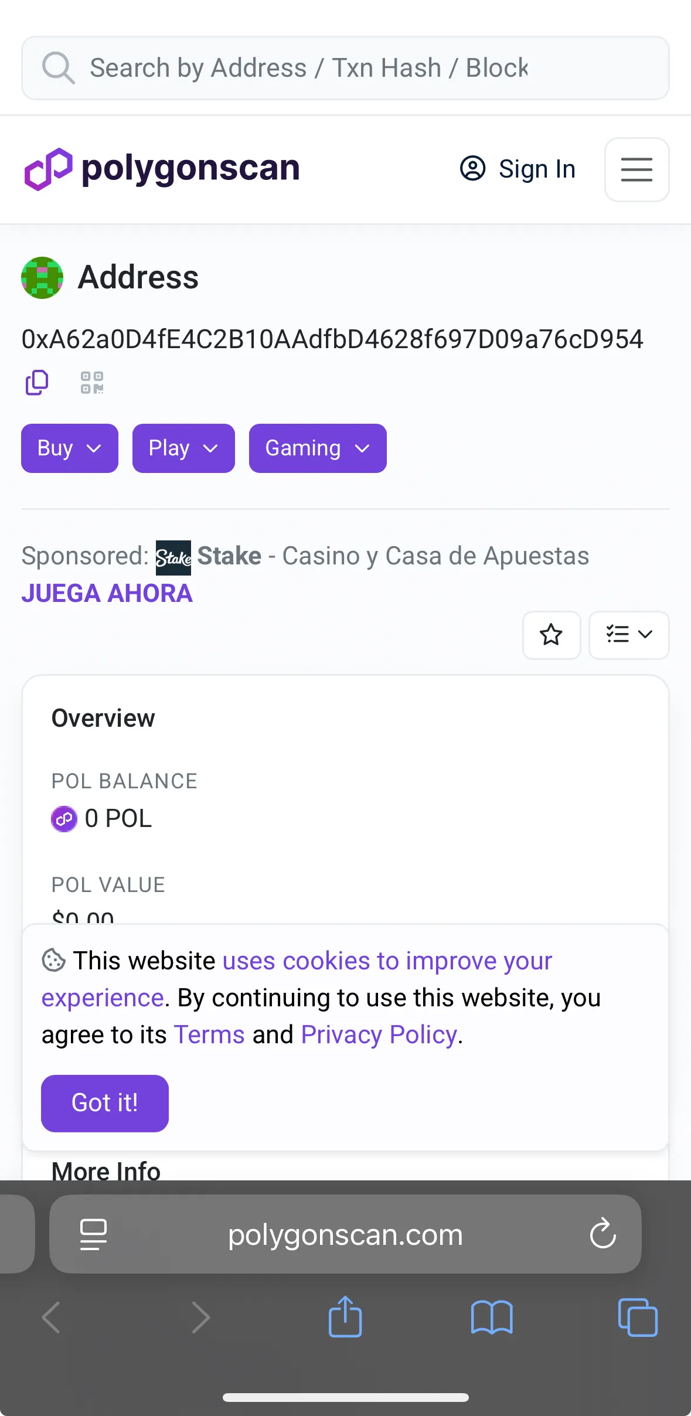Open the hamburger navigation menu
The width and height of the screenshot is (691, 1416).
point(636,169)
